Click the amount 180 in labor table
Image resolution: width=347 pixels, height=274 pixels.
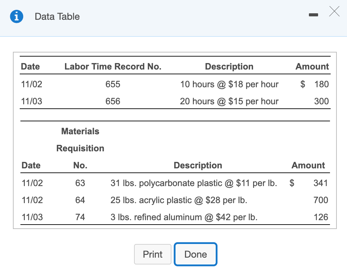(321, 84)
